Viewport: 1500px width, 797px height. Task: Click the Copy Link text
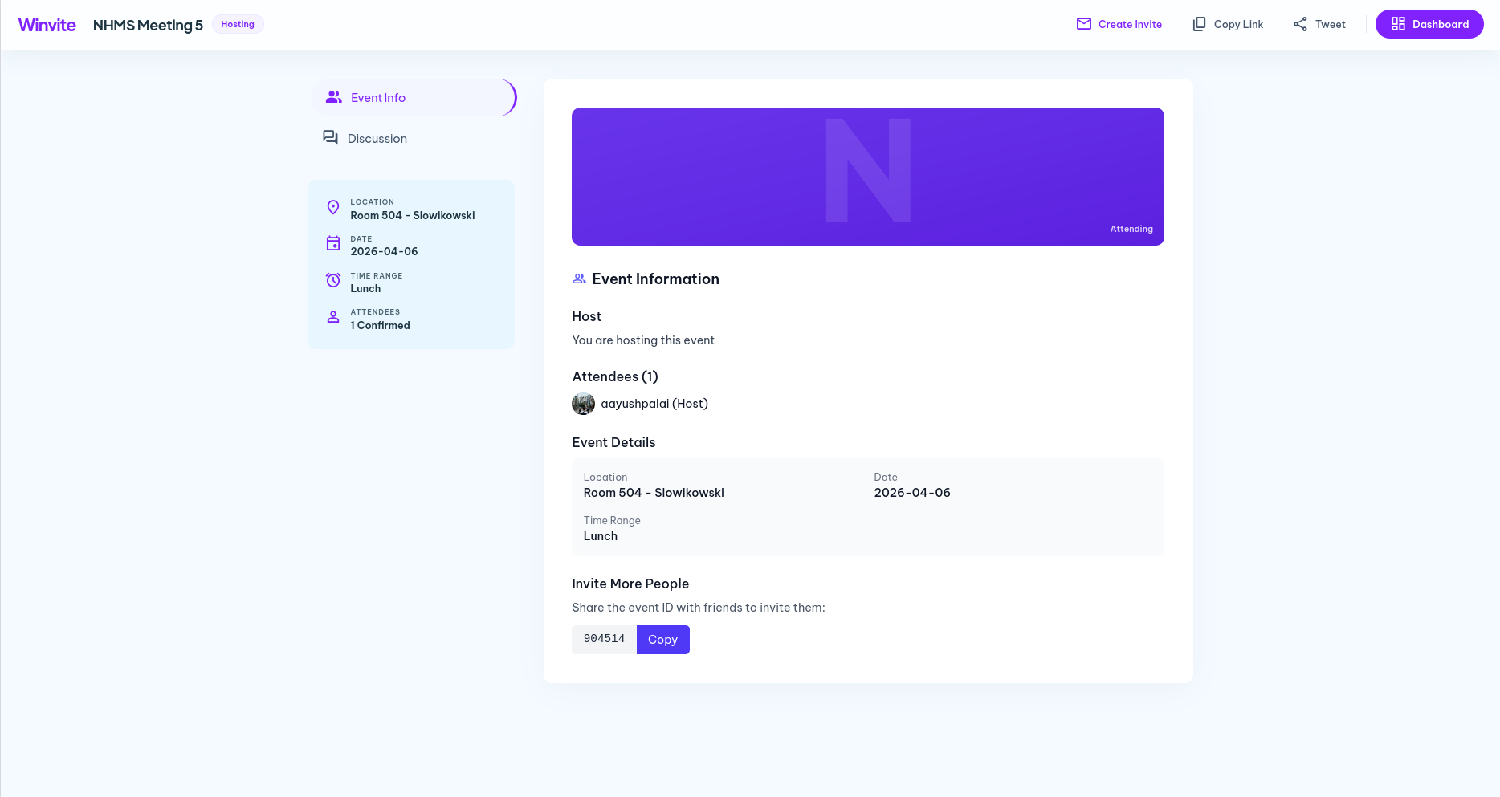tap(1238, 24)
